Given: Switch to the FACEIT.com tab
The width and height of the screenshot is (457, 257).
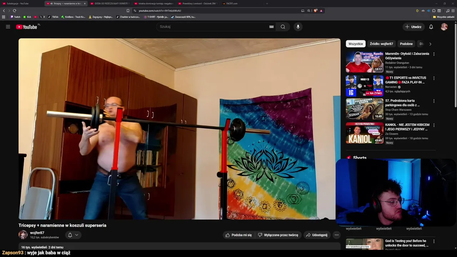Looking at the screenshot, I should coord(242,4).
